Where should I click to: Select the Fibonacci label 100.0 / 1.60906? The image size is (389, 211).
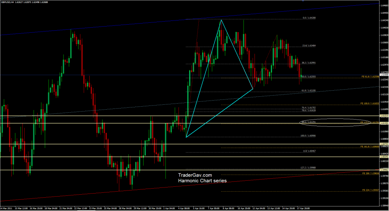click(308, 136)
